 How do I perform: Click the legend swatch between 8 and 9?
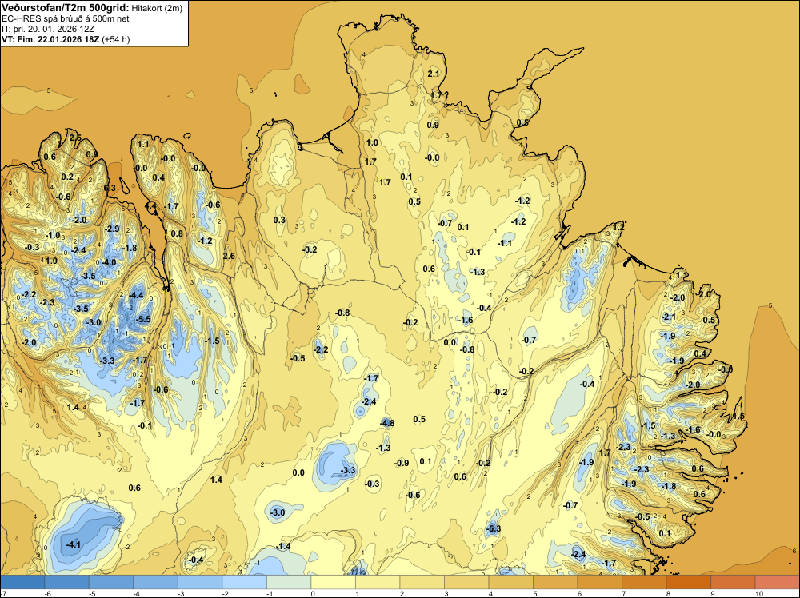[x=688, y=582]
